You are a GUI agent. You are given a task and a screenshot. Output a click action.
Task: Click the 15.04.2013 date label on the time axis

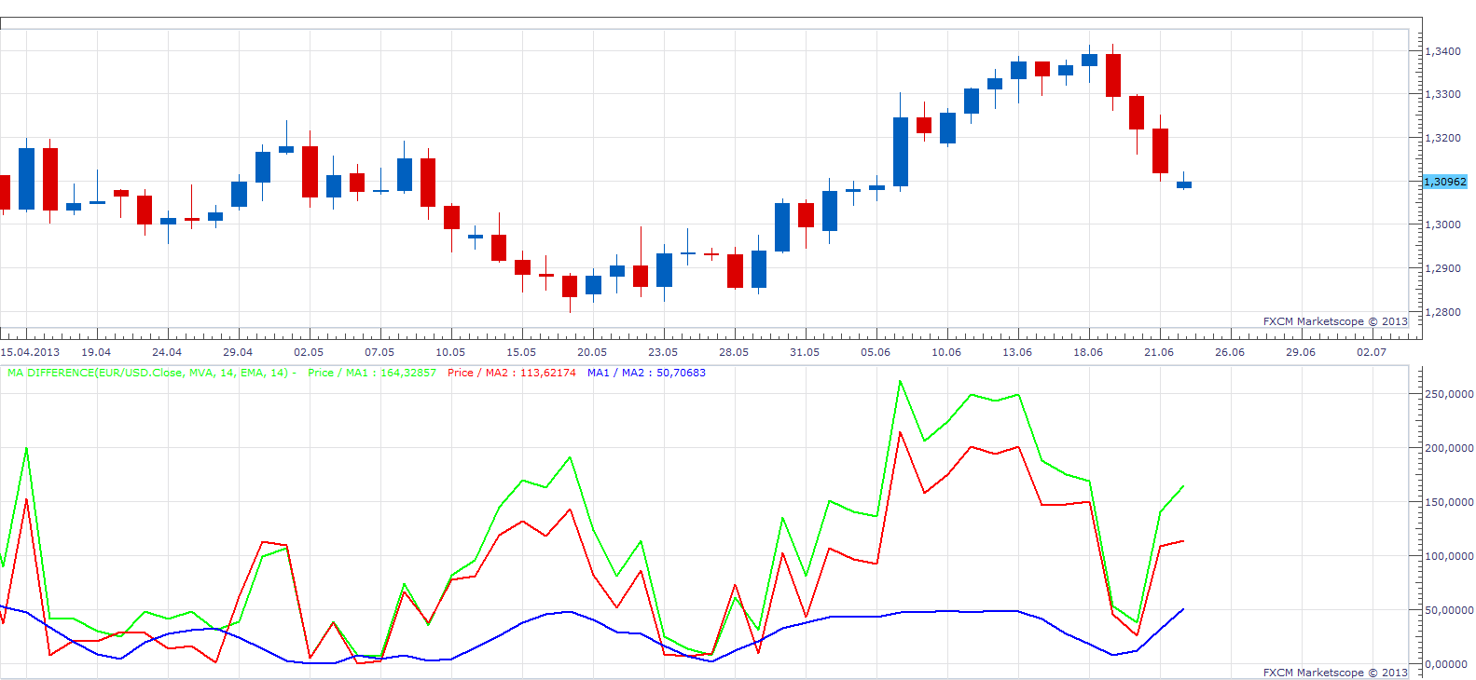[x=30, y=352]
